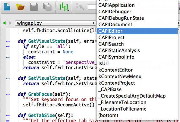Collapse the SetVisualState function fold marker

(8, 79)
